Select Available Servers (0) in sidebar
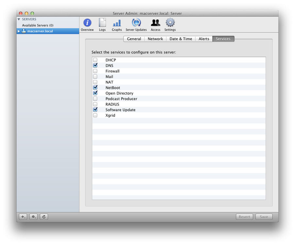 pyautogui.click(x=38, y=25)
